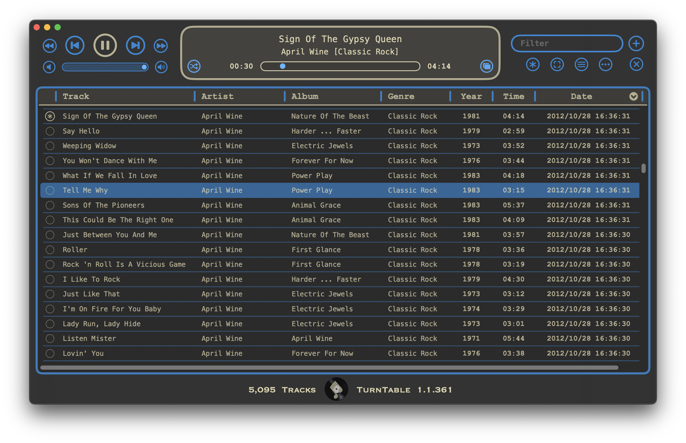The height and width of the screenshot is (443, 686).
Task: Click the fast forward button
Action: coord(161,46)
